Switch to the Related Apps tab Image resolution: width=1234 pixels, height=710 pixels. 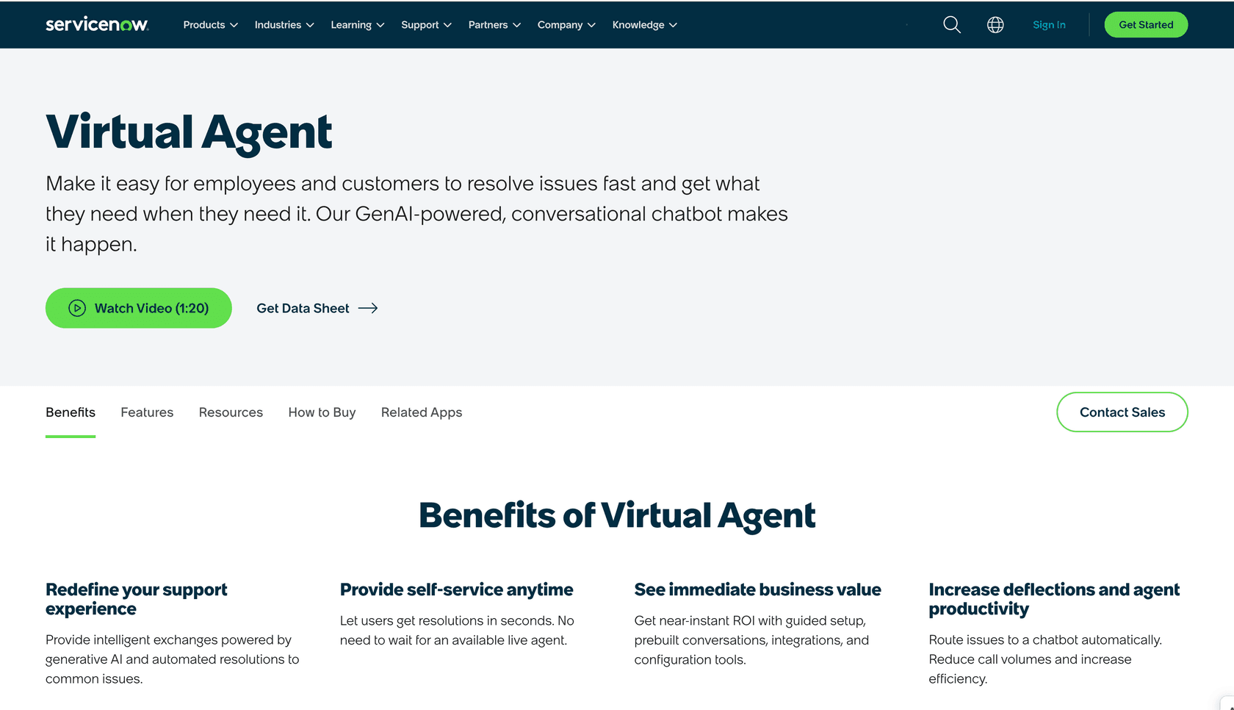tap(422, 412)
